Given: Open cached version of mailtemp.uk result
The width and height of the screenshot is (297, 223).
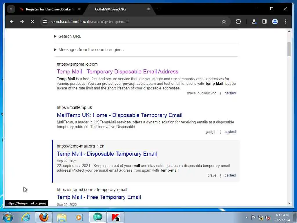Looking at the screenshot, I should point(230,132).
